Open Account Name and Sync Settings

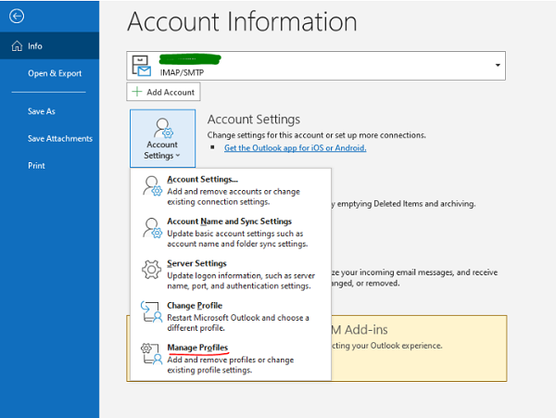[x=231, y=233]
